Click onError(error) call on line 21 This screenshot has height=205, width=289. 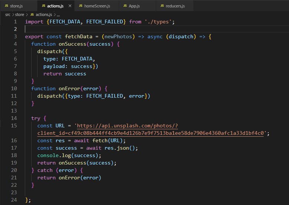[80, 178]
